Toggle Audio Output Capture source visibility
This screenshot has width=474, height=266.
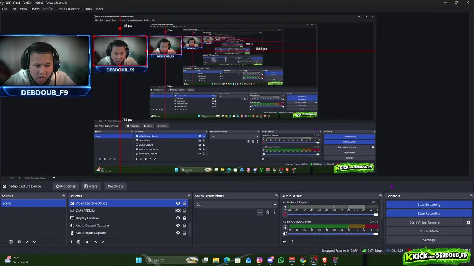pyautogui.click(x=178, y=225)
